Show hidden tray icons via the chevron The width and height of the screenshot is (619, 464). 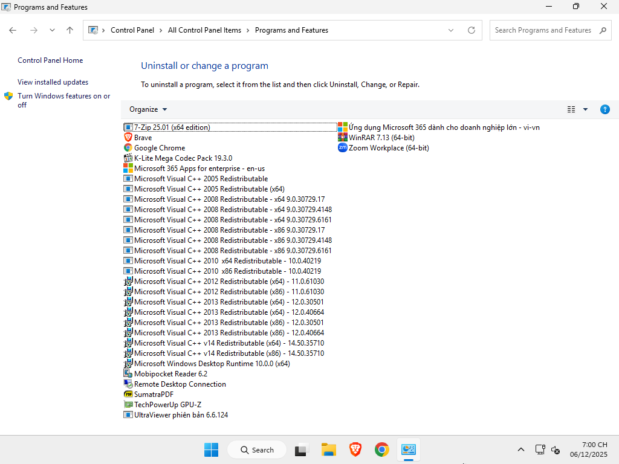[520, 449]
